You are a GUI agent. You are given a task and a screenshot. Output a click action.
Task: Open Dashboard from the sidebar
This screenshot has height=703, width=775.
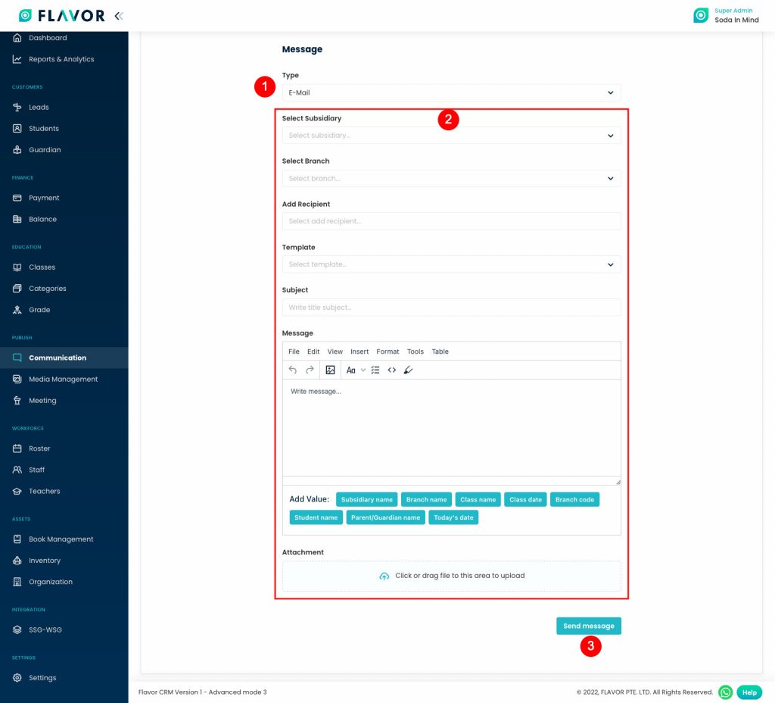(48, 38)
